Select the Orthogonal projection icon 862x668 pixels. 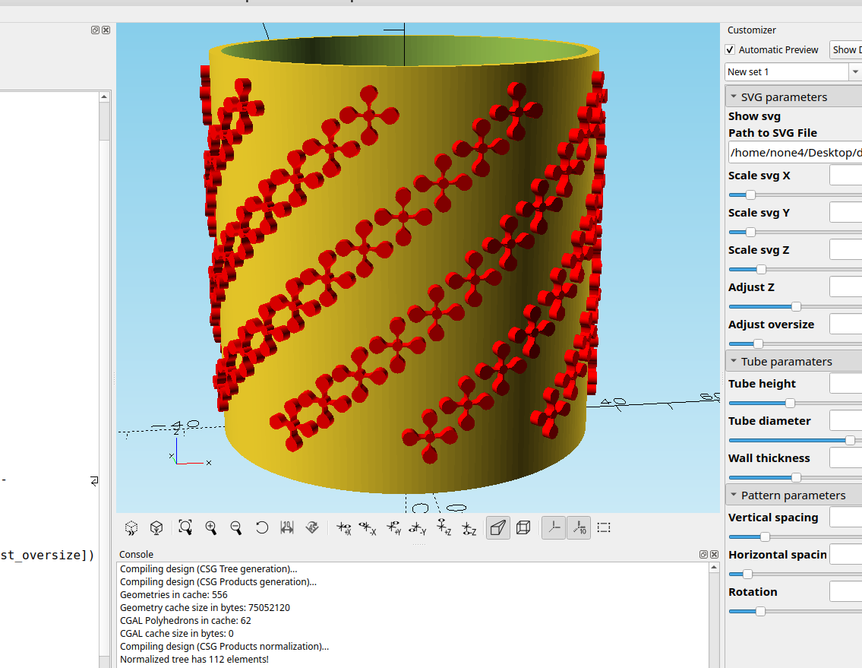[523, 527]
